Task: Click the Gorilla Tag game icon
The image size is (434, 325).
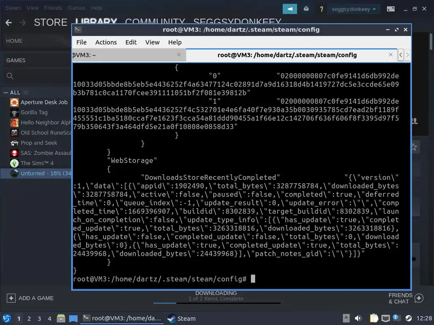Action: click(x=14, y=113)
